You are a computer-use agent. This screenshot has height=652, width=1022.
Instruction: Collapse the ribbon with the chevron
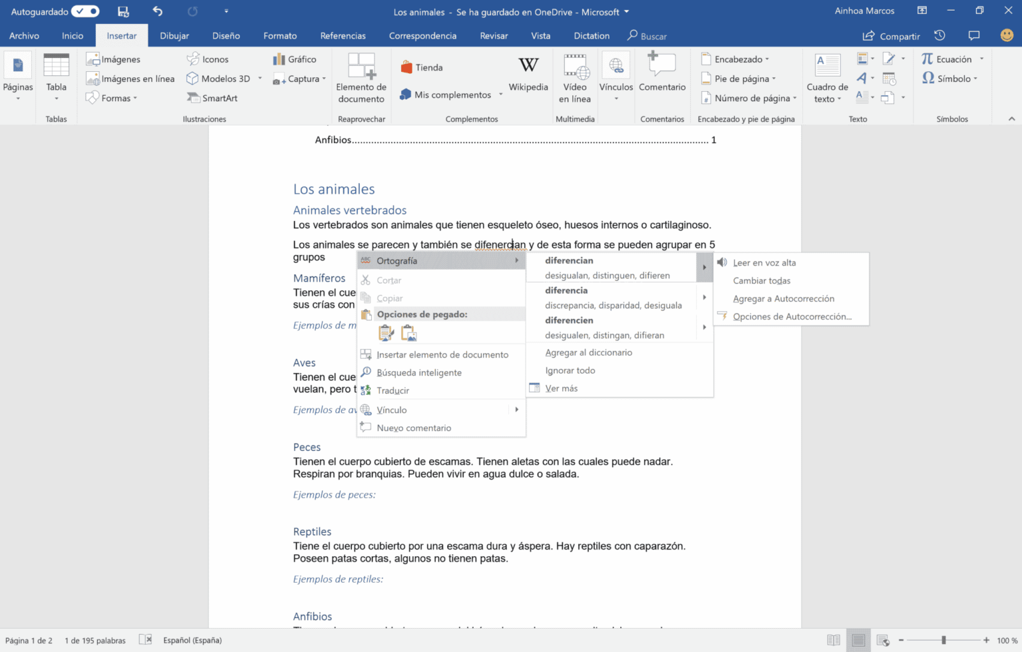1011,119
